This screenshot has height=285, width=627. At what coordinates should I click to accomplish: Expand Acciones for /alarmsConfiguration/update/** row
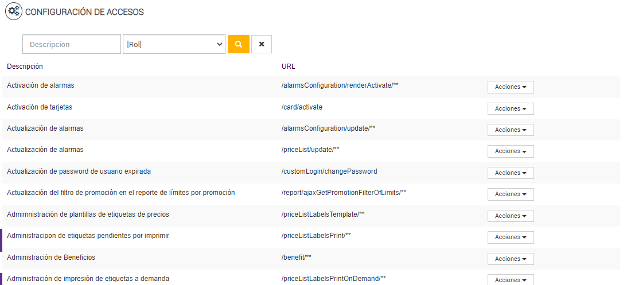click(x=511, y=130)
